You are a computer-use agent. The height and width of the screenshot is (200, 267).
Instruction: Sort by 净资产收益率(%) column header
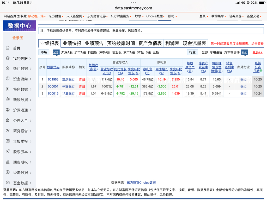point(203,67)
